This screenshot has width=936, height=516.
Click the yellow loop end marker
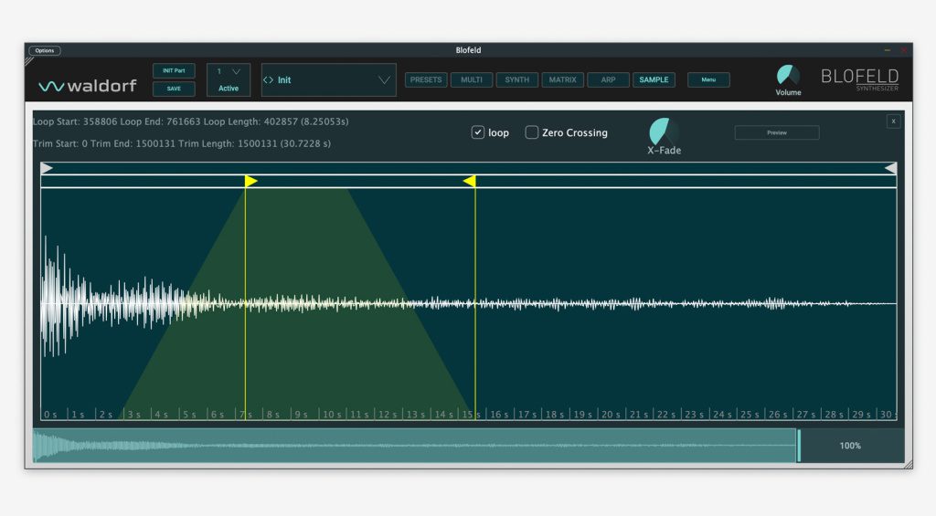(470, 181)
